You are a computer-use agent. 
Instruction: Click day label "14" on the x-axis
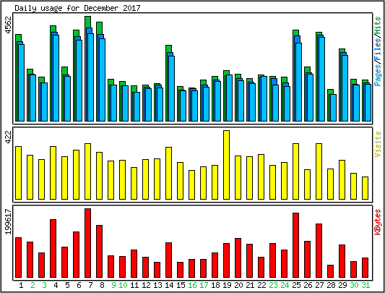169,285
